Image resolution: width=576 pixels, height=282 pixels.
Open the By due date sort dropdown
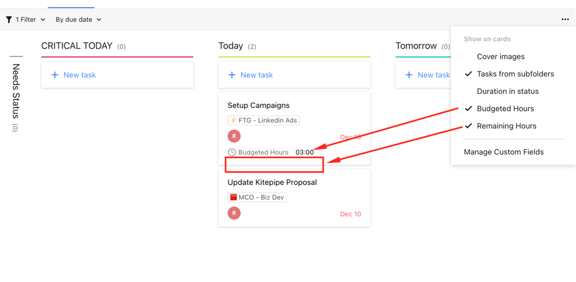click(78, 20)
